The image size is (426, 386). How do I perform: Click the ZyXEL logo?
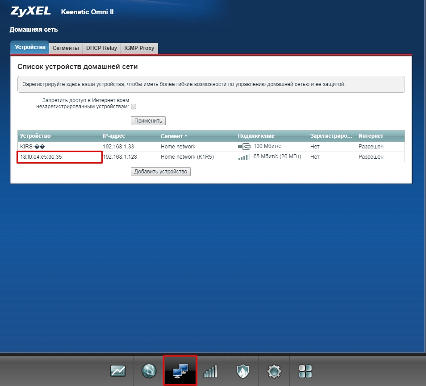[30, 12]
